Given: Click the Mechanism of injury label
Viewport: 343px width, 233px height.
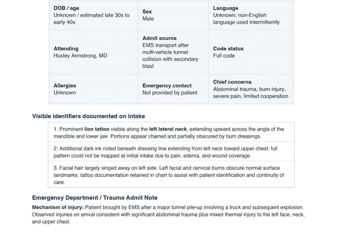Looking at the screenshot, I should pos(58,207).
